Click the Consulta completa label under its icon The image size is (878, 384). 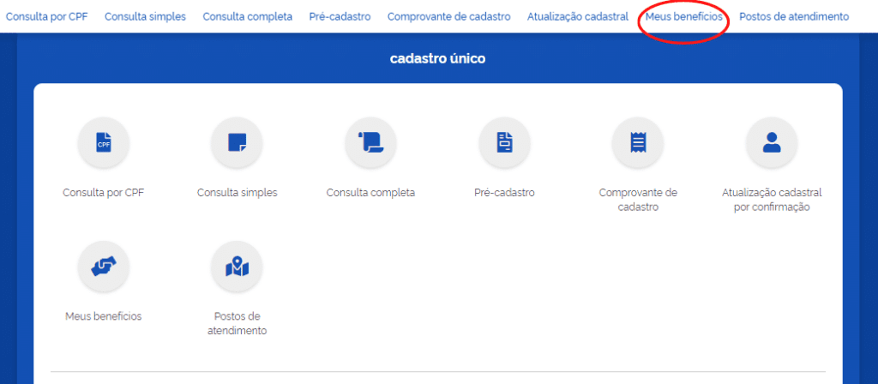370,193
